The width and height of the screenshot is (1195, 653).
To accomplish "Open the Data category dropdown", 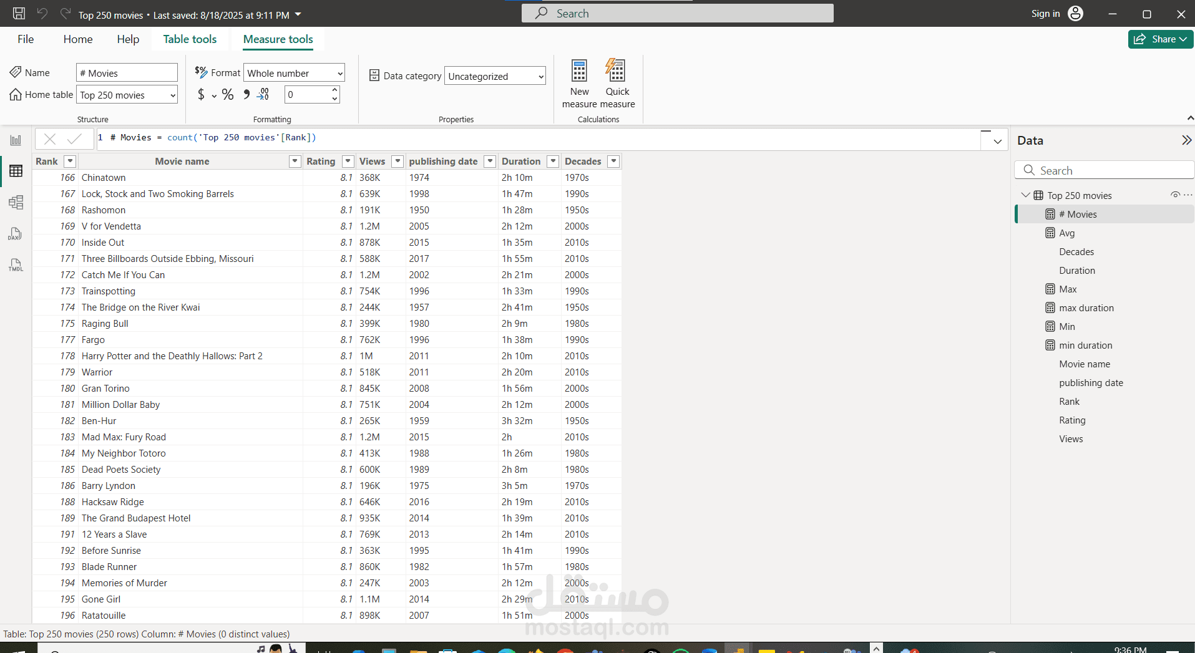I will coord(495,76).
